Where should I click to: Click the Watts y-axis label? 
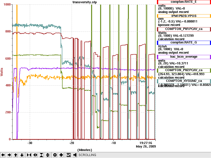(2, 72)
